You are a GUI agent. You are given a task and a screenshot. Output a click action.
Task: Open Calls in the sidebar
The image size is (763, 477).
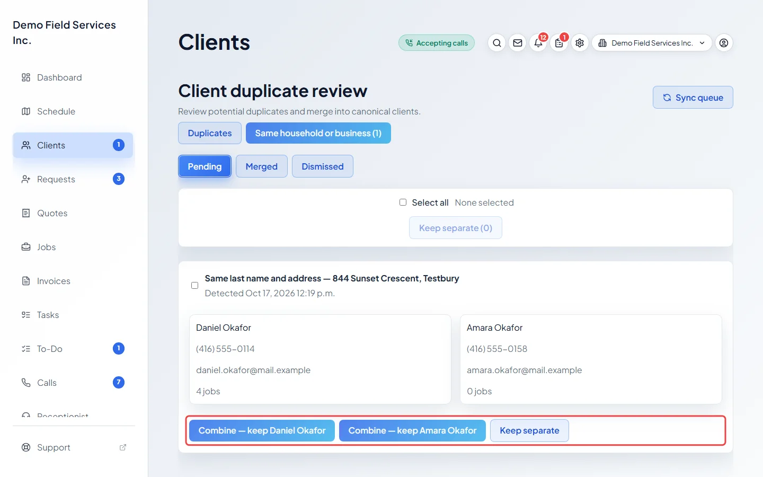click(73, 383)
